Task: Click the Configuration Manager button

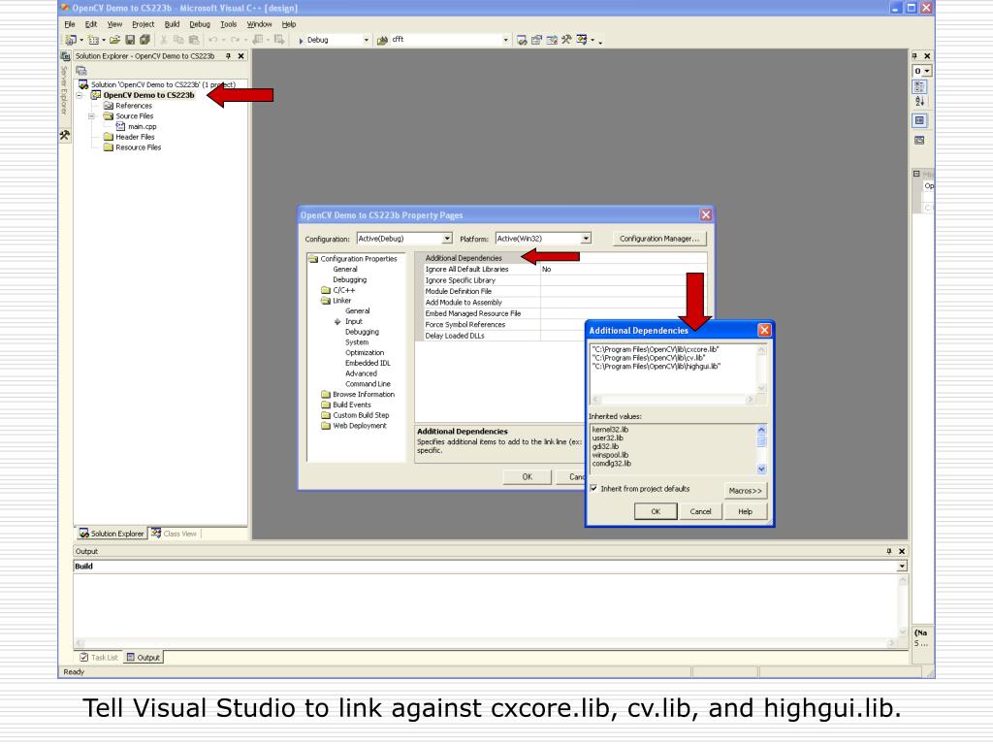Action: tap(659, 239)
